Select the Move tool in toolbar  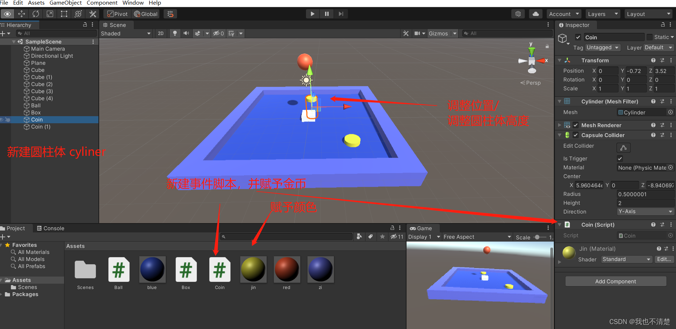coord(22,14)
